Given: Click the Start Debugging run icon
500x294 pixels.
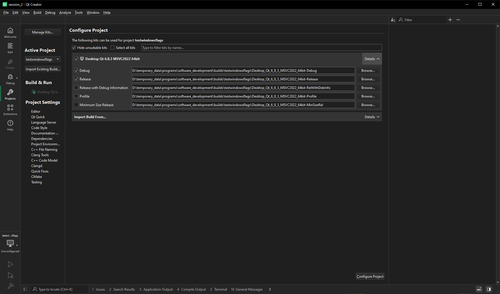Looking at the screenshot, I should click(10, 275).
